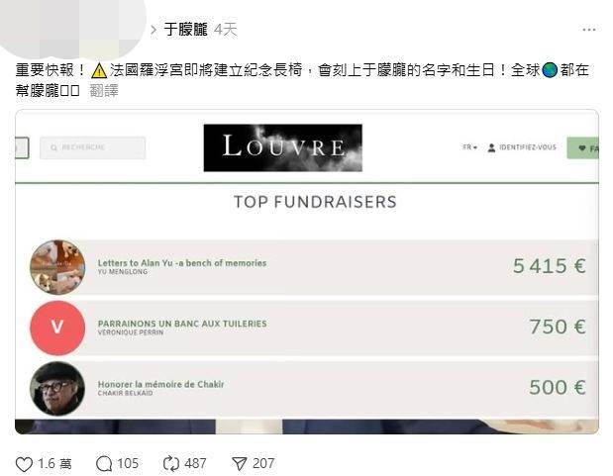Open the three-dot more options menu
Screen dimensions: 613x476
tap(589, 30)
